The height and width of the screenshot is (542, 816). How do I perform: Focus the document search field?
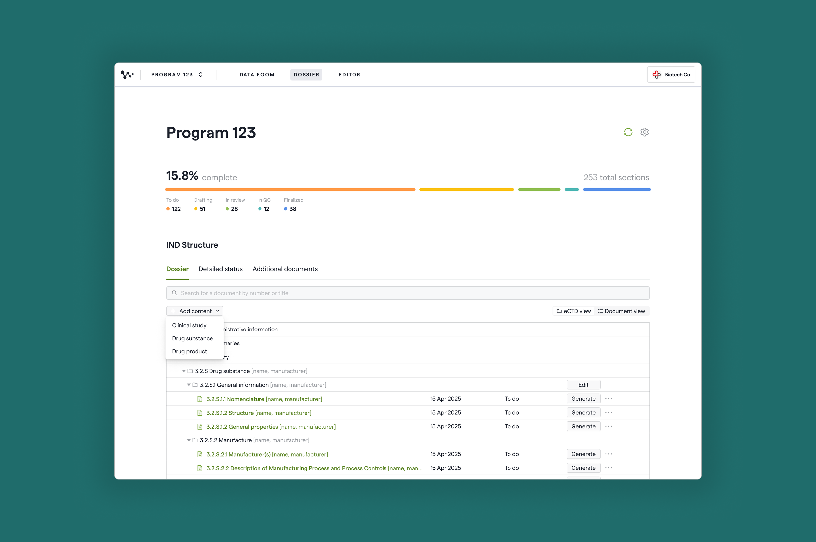pyautogui.click(x=407, y=293)
